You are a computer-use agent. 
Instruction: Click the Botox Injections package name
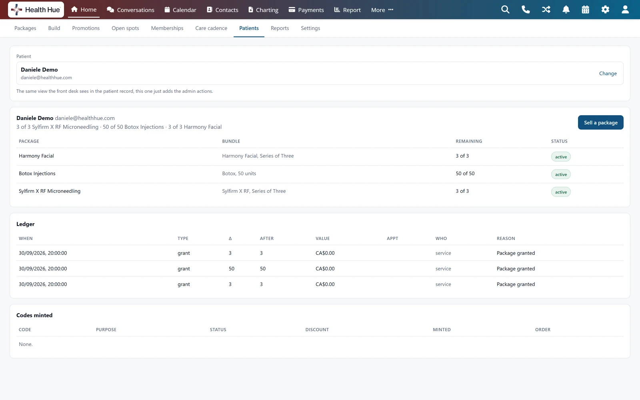(37, 174)
